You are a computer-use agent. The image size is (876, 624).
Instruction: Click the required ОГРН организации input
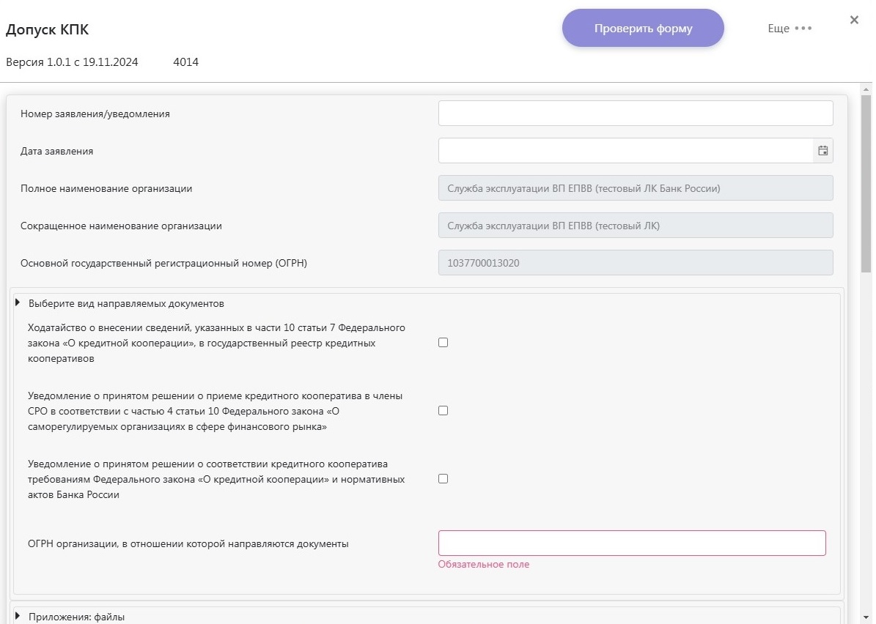(631, 543)
